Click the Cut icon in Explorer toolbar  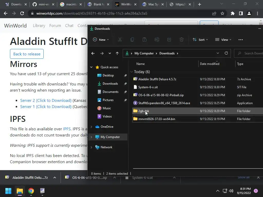pyautogui.click(x=120, y=40)
